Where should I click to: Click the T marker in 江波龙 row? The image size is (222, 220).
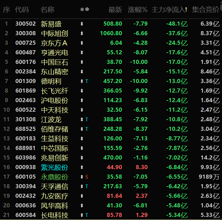pyautogui.click(x=87, y=120)
